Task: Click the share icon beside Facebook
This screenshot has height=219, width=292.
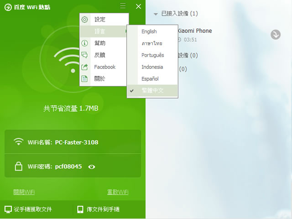Action: click(x=84, y=67)
